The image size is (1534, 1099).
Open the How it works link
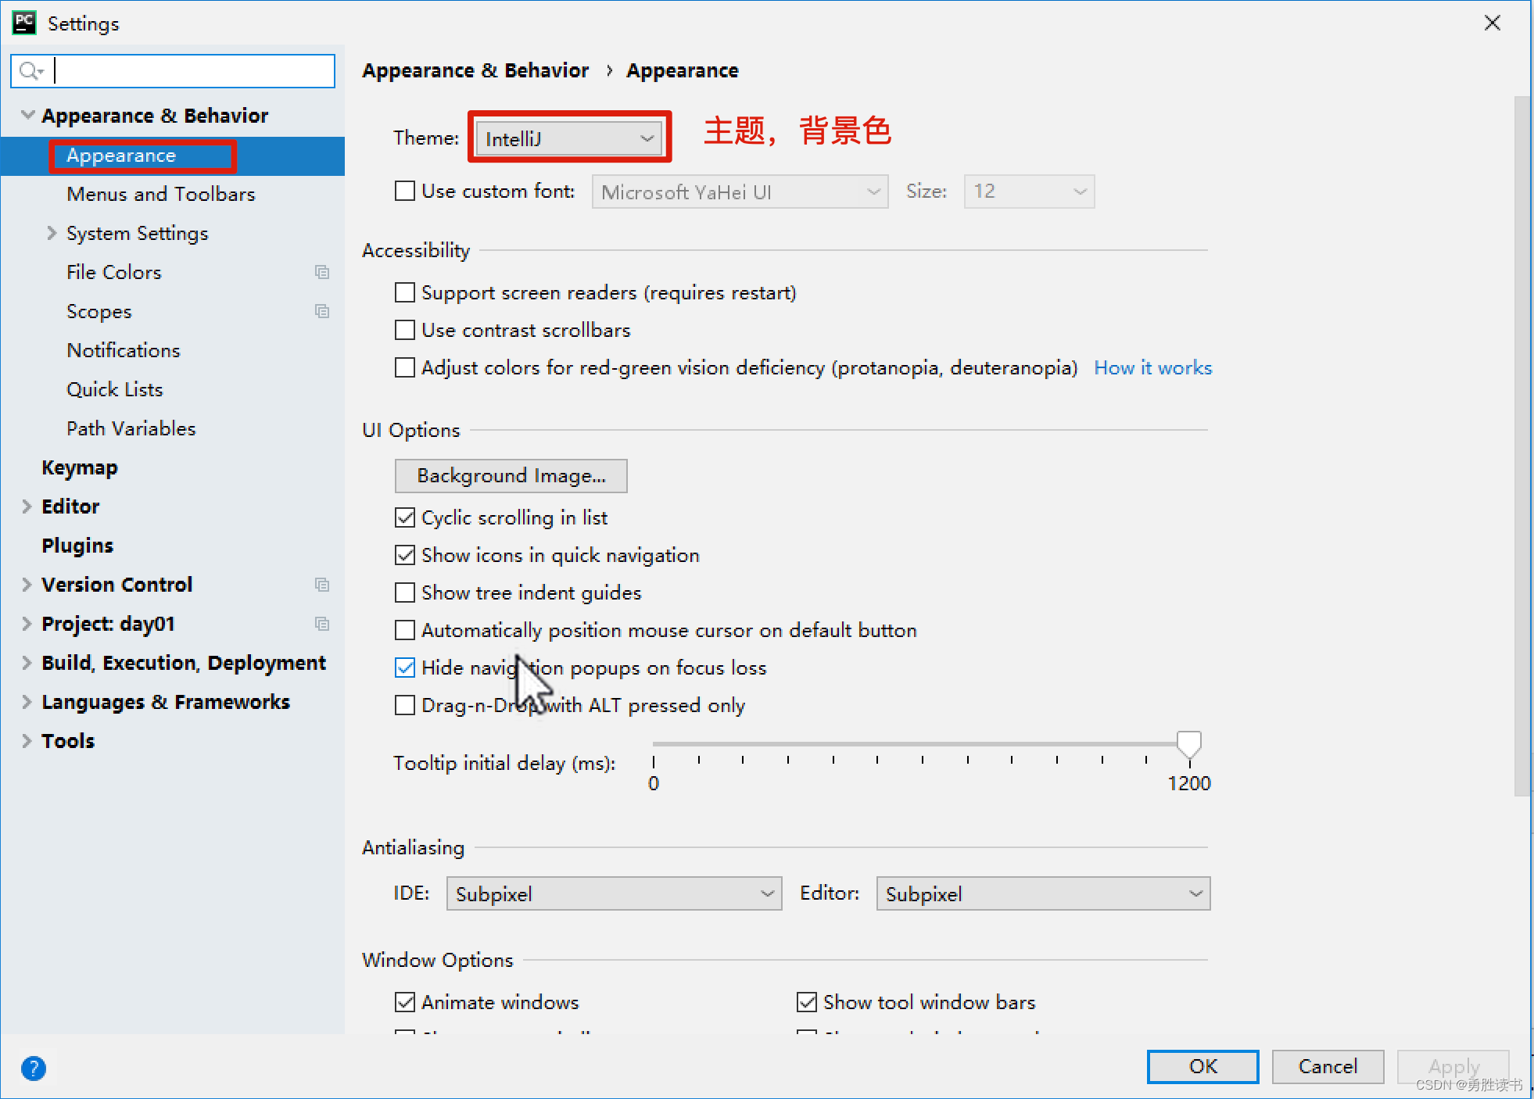point(1152,368)
